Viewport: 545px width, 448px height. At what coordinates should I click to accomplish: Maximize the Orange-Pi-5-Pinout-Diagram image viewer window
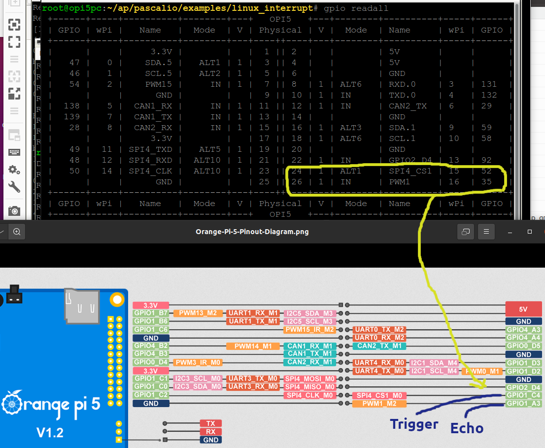click(530, 232)
